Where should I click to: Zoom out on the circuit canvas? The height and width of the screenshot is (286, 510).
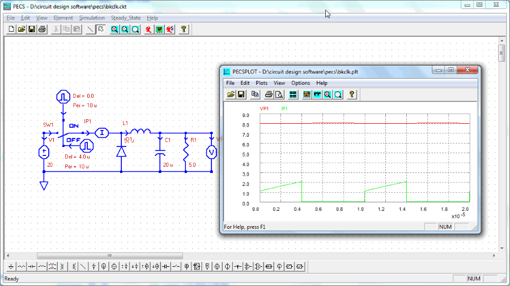point(125,29)
